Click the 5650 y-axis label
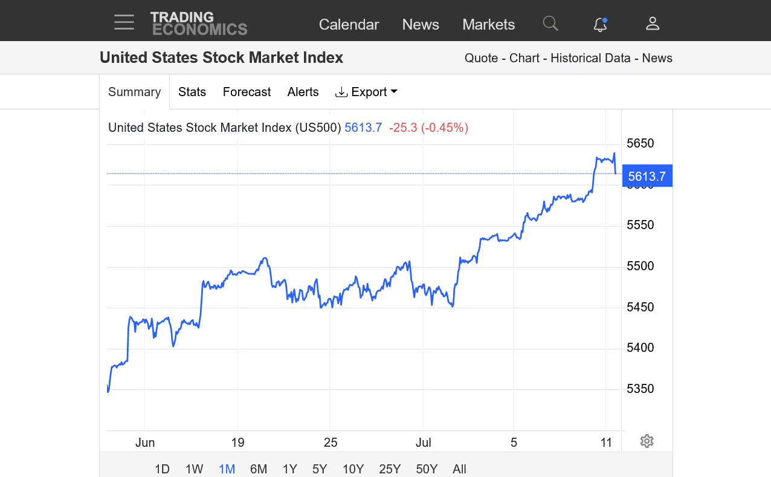Screen dimensions: 771x477 (640, 143)
